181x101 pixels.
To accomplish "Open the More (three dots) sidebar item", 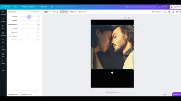I will coord(3,69).
